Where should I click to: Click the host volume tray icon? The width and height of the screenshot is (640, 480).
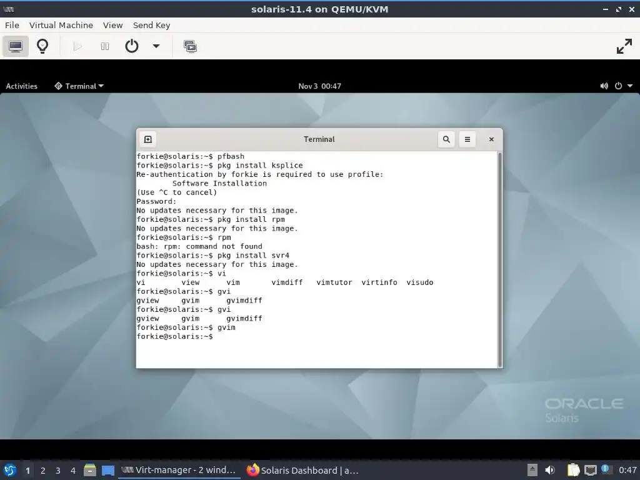coord(550,470)
